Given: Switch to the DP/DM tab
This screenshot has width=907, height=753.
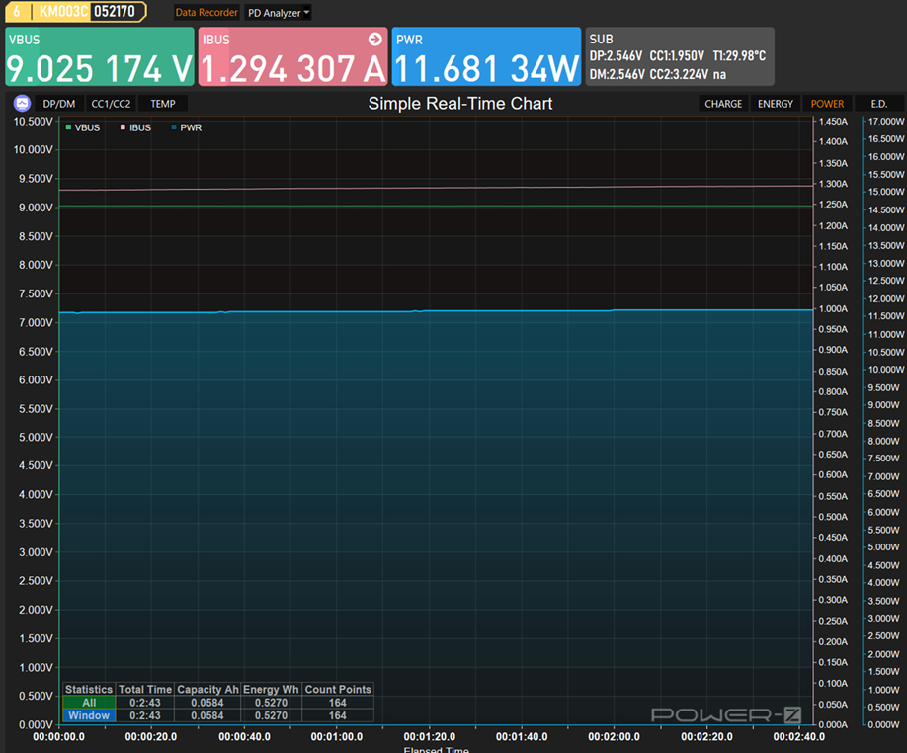Looking at the screenshot, I should (58, 104).
